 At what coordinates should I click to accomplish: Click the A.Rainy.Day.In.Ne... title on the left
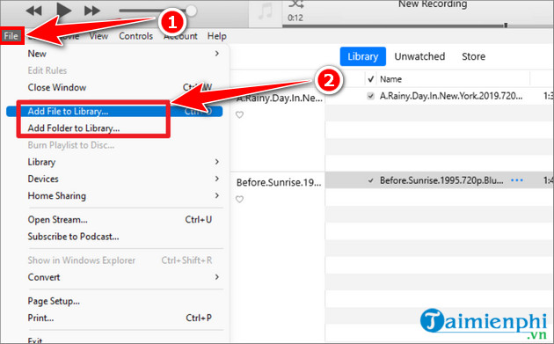[x=280, y=98]
